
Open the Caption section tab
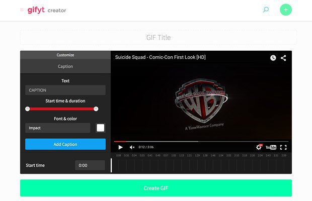(65, 66)
